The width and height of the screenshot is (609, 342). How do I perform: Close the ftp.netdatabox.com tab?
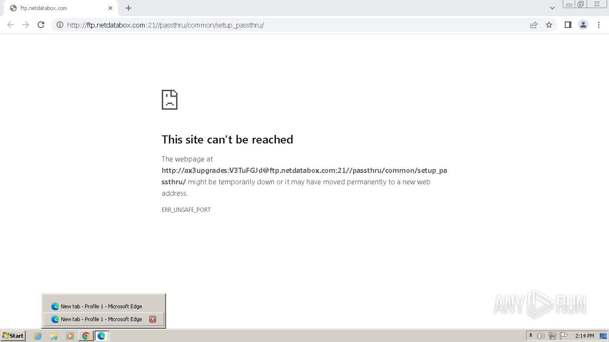pyautogui.click(x=110, y=8)
